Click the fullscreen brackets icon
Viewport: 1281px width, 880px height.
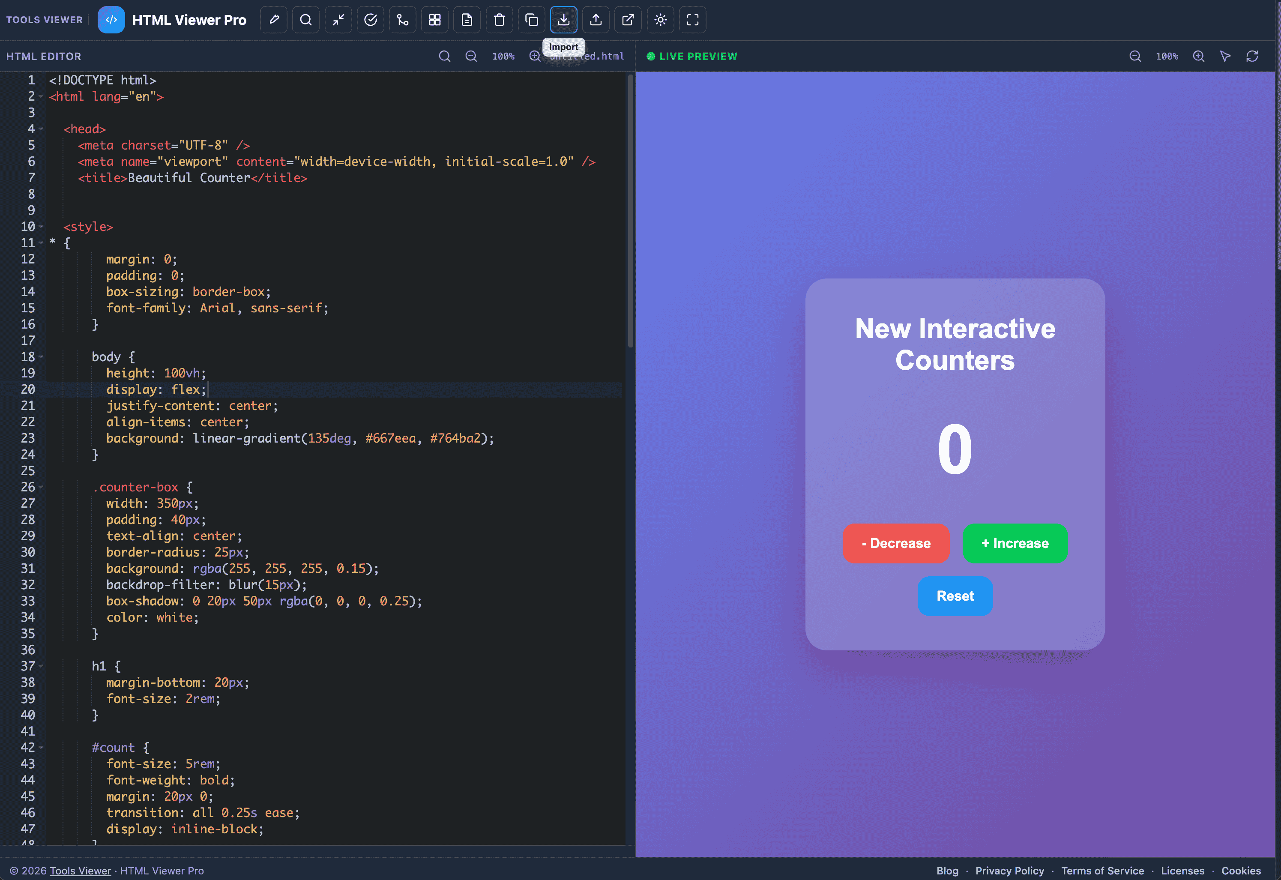[x=693, y=20]
